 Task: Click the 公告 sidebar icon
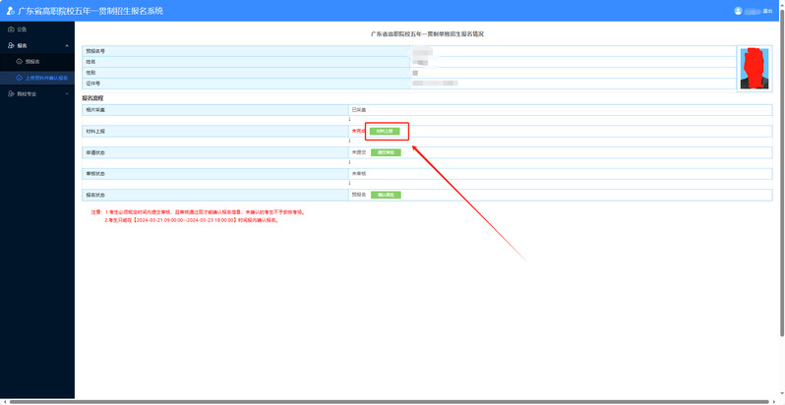[x=10, y=29]
